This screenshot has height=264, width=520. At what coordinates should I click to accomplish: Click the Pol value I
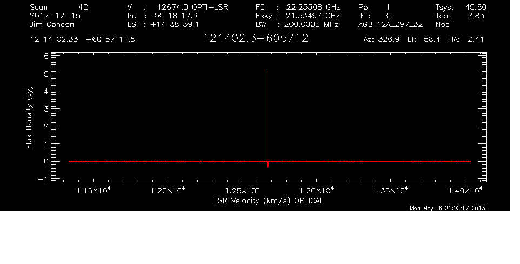coord(388,7)
